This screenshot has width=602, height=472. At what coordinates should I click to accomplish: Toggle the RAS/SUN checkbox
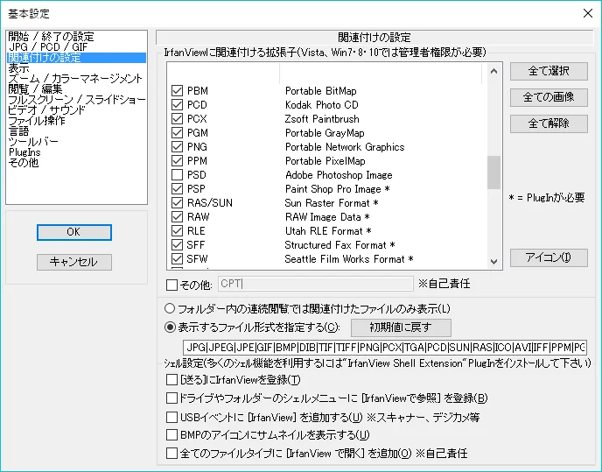coord(177,202)
